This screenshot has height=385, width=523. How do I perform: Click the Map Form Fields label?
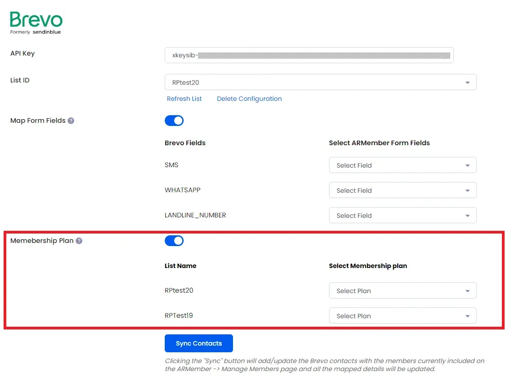tap(38, 121)
